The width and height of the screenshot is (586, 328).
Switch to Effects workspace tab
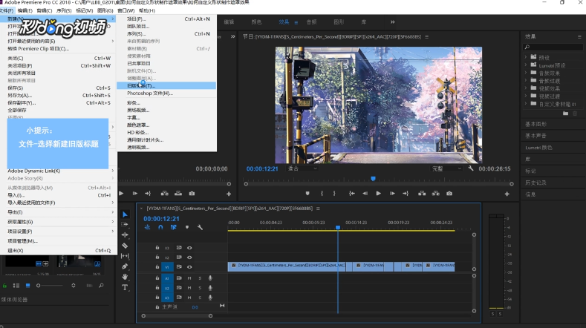tap(284, 22)
